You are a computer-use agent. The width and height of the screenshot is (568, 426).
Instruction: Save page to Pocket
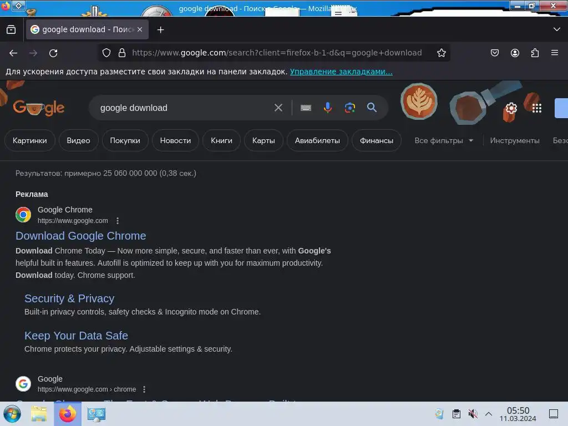tap(494, 53)
